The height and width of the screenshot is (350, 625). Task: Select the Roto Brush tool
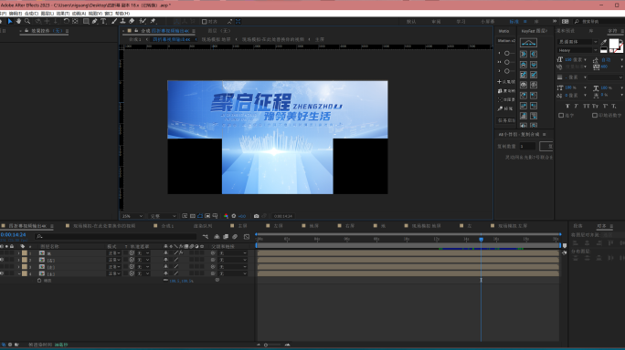tap(143, 22)
